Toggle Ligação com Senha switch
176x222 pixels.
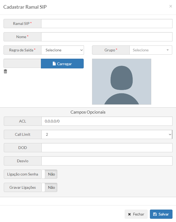pos(50,174)
